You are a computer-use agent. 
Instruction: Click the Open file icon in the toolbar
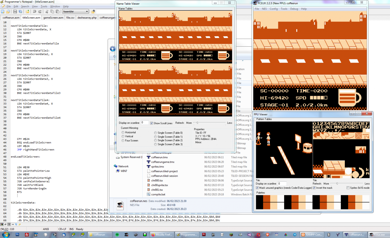(x=8, y=11)
